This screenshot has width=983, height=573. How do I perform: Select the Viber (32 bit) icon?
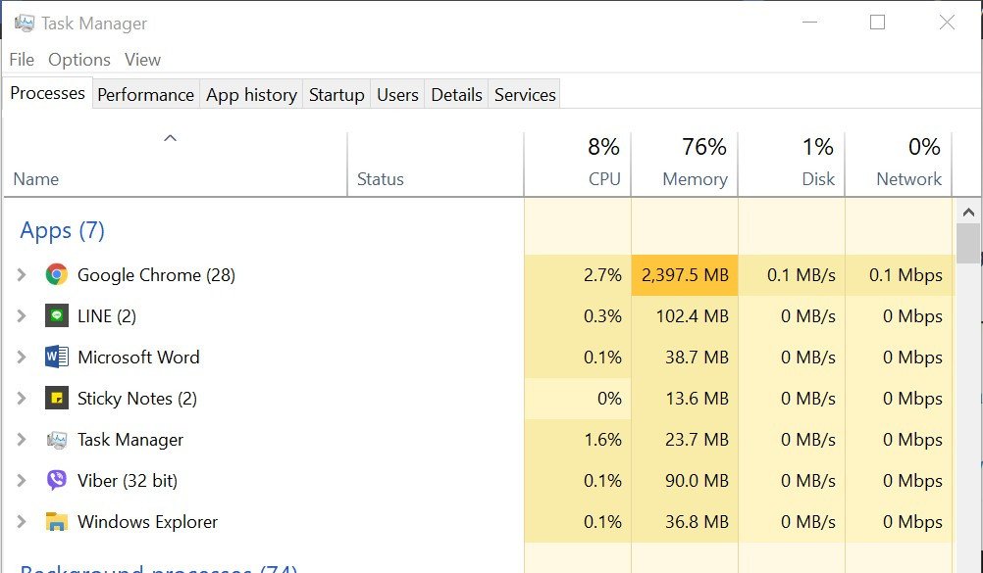click(x=57, y=480)
